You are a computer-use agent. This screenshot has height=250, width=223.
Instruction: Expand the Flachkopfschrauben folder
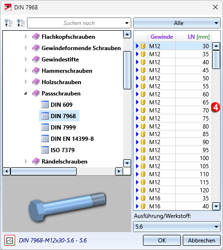tap(26, 37)
